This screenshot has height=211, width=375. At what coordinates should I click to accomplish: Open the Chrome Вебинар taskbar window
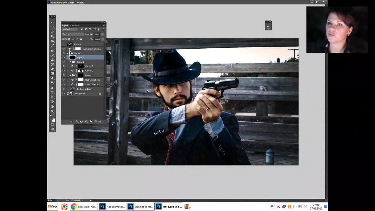84,207
